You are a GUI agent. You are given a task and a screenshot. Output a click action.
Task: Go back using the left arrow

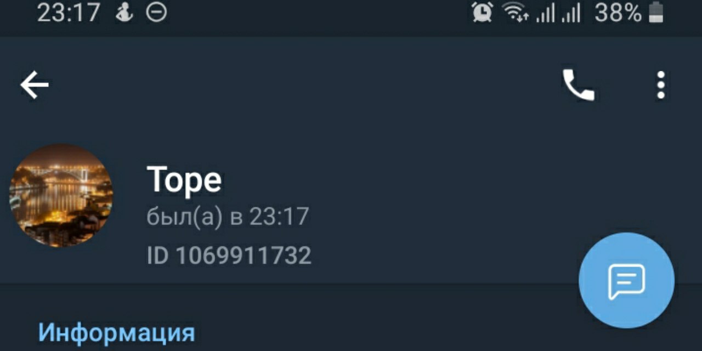(x=35, y=85)
